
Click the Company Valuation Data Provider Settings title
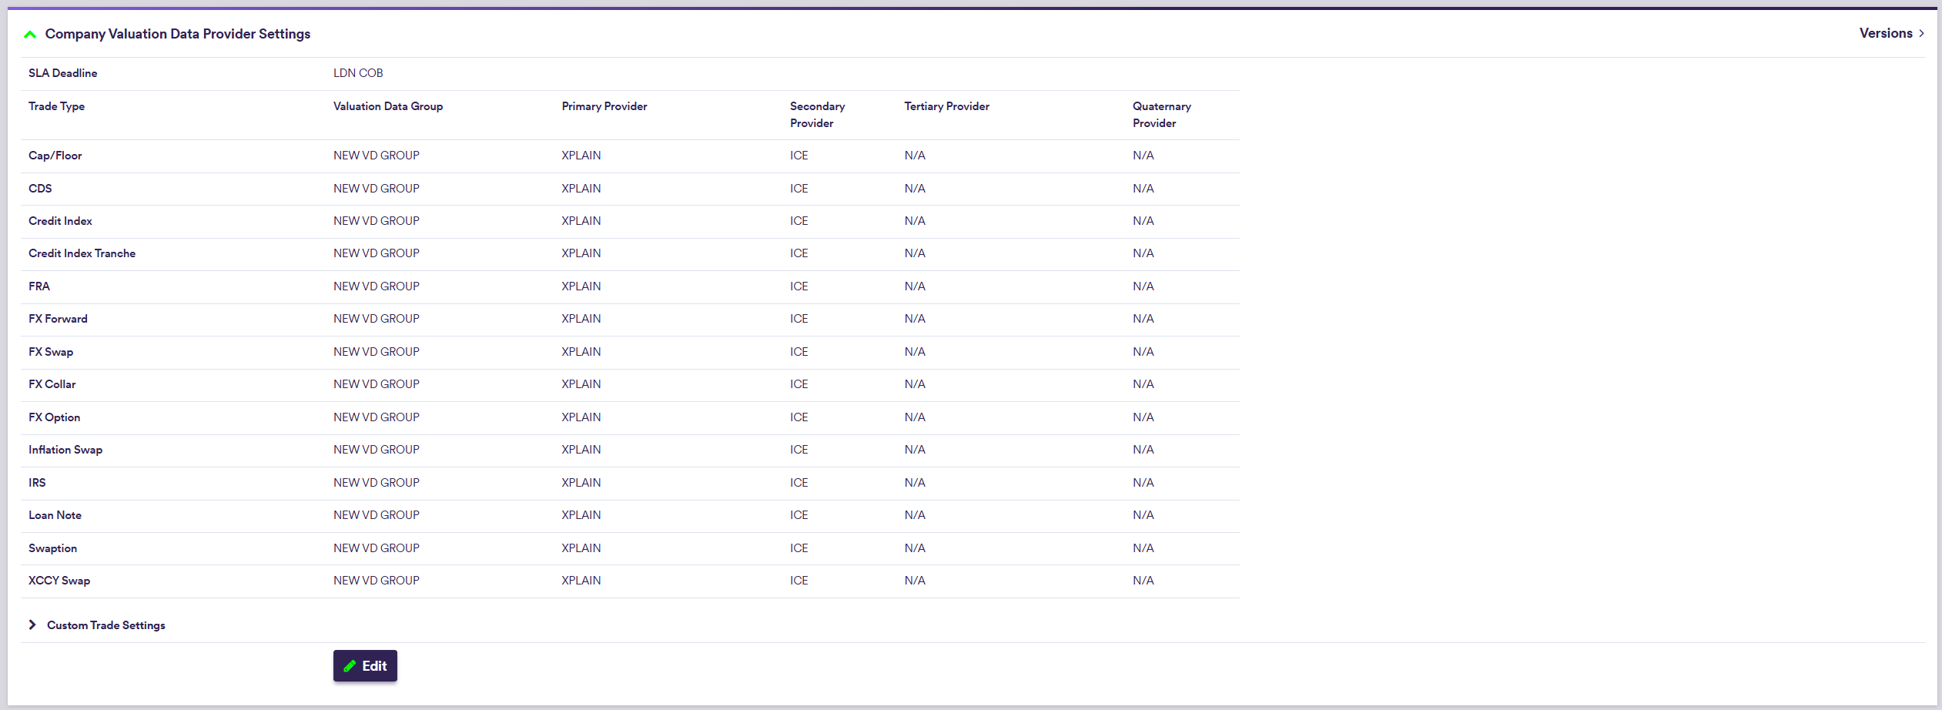coord(177,34)
